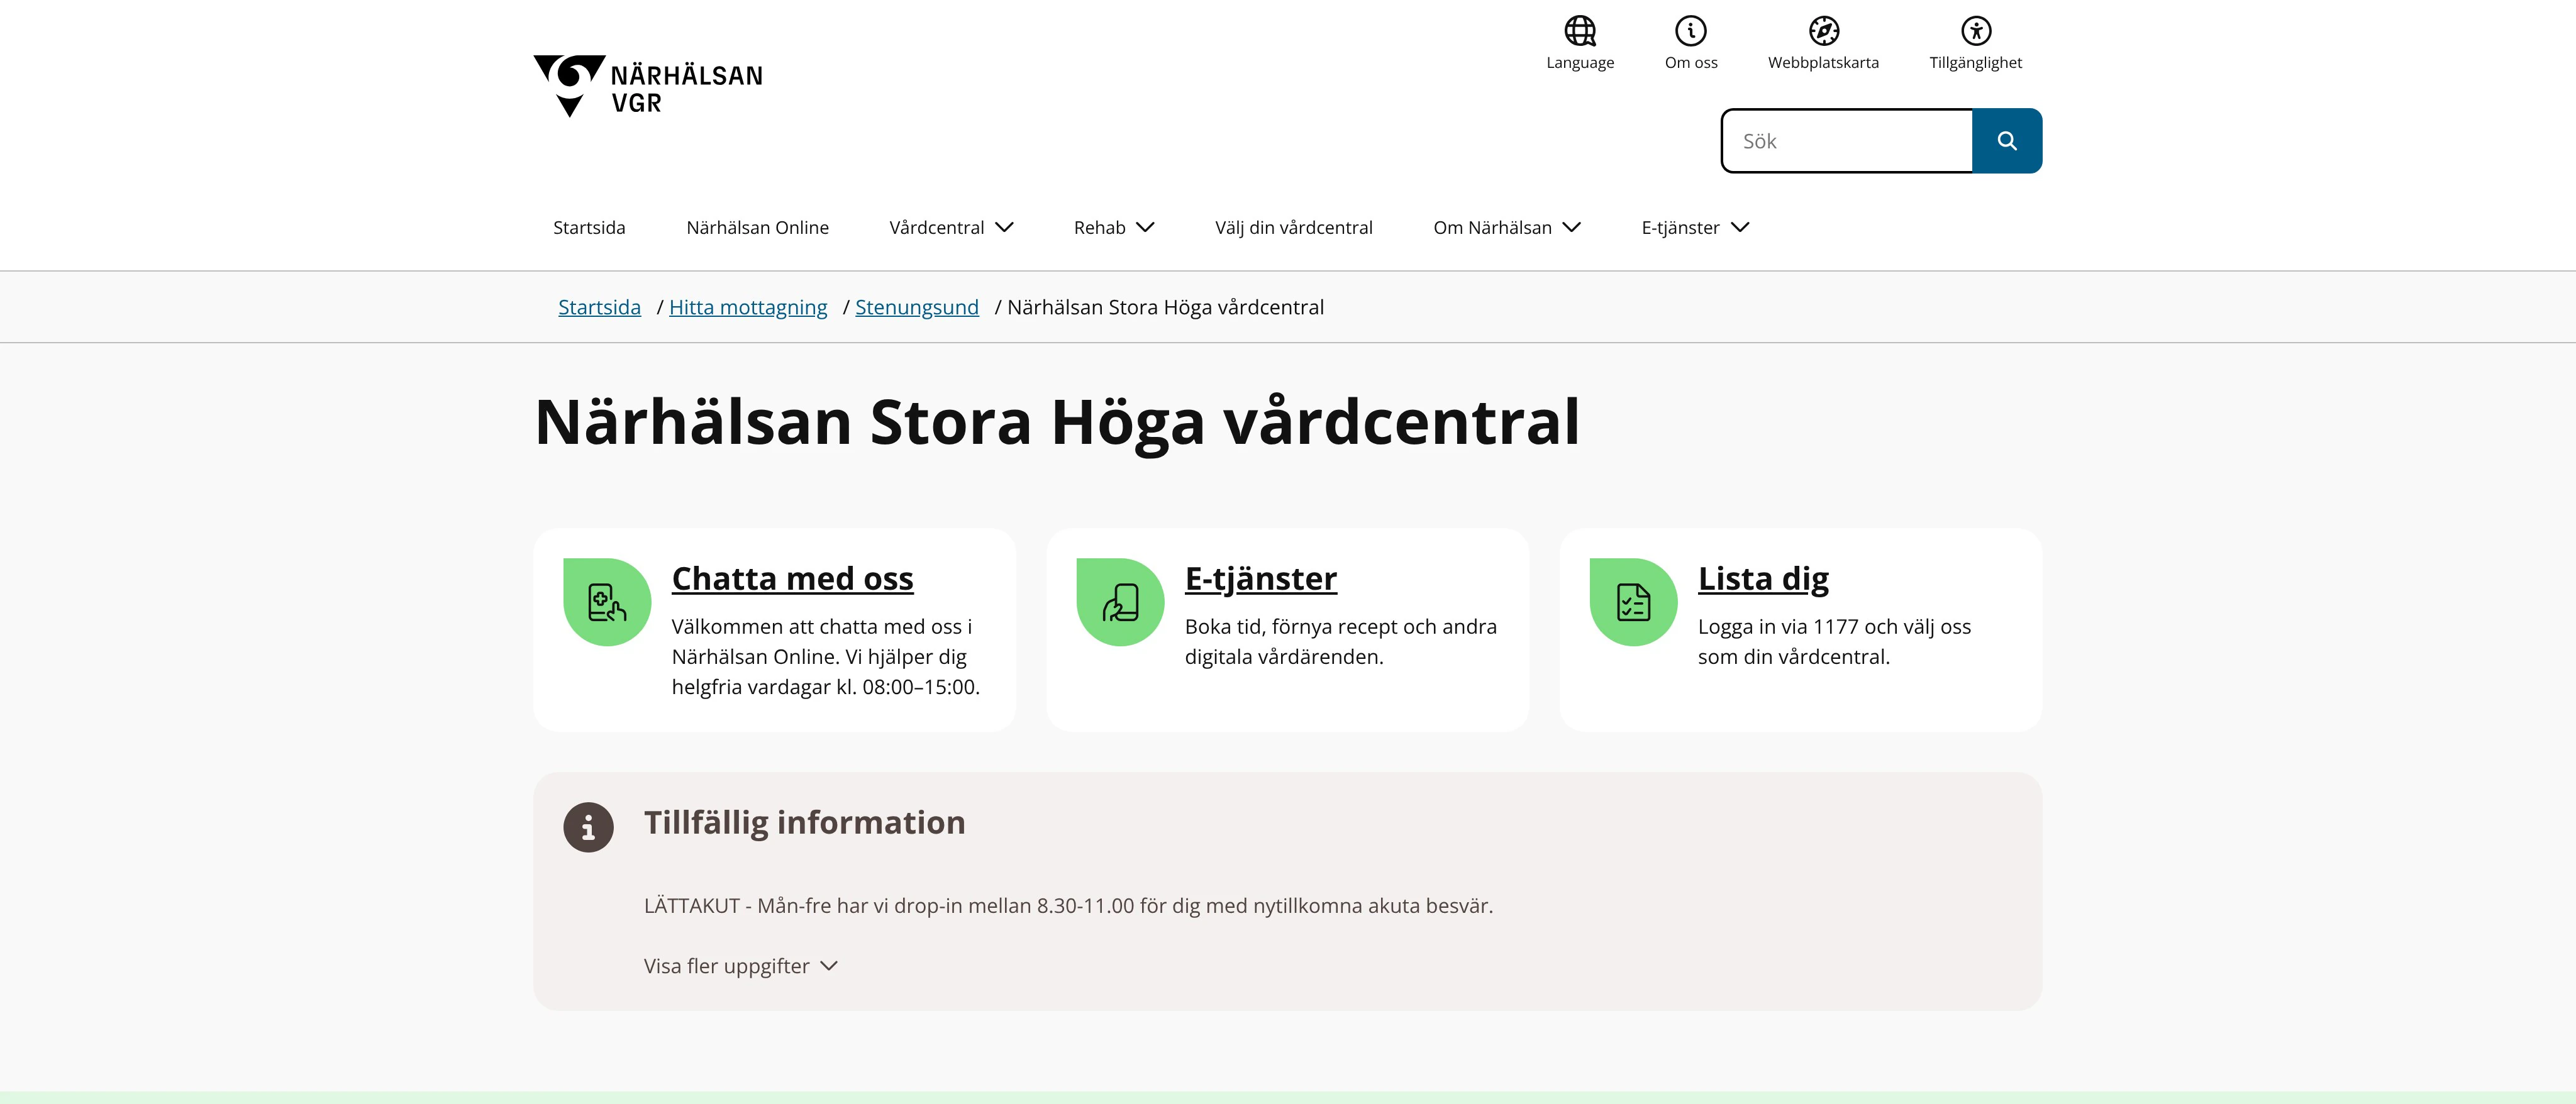Click the Tillfällig information info icon
Image resolution: width=2576 pixels, height=1104 pixels.
(x=588, y=827)
